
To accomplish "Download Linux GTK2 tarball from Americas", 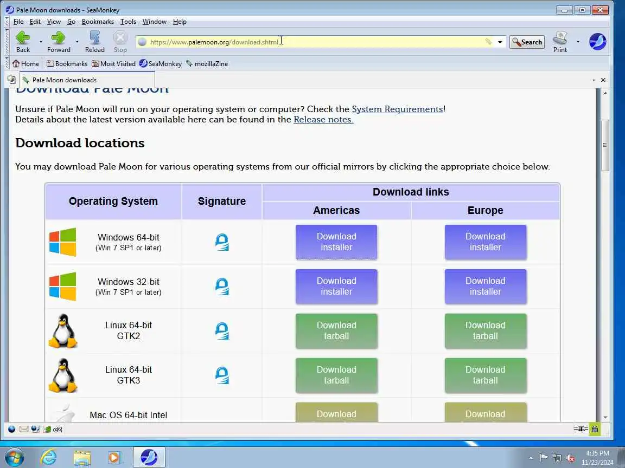I will pos(336,331).
